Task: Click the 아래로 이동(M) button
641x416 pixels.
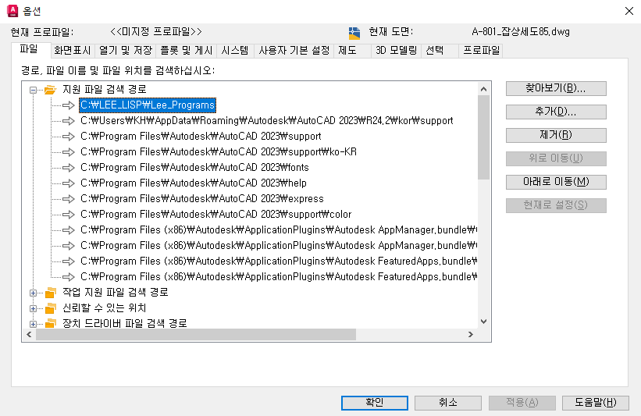Action: pos(556,182)
